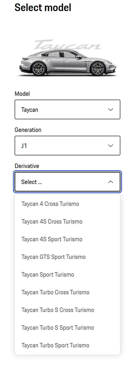The width and height of the screenshot is (132, 369).
Task: Open the Model dropdown showing Taycan
Action: 68,109
